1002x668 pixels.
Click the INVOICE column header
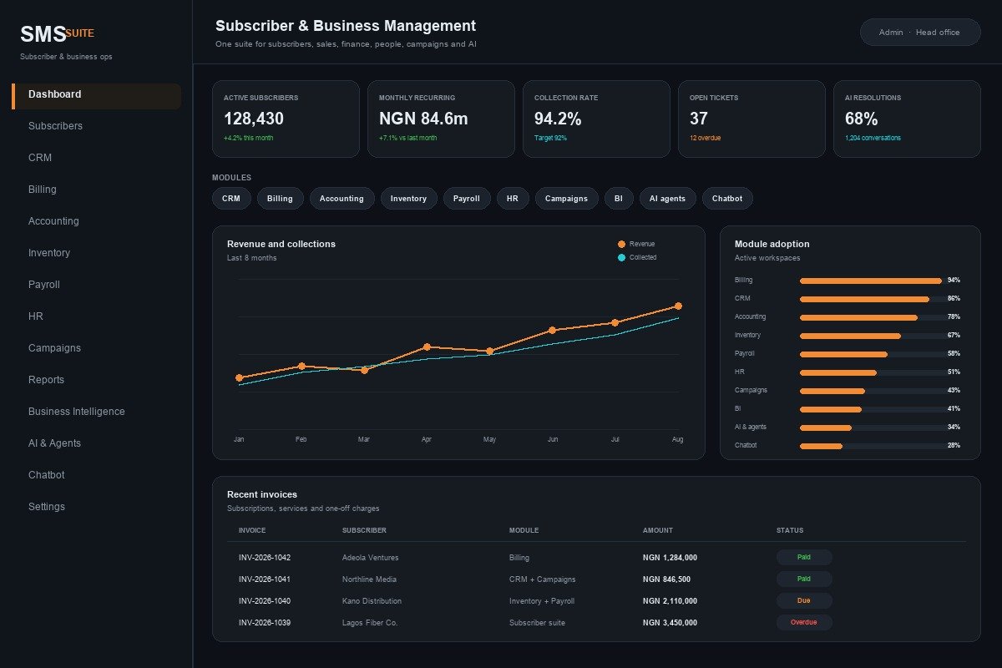point(252,530)
